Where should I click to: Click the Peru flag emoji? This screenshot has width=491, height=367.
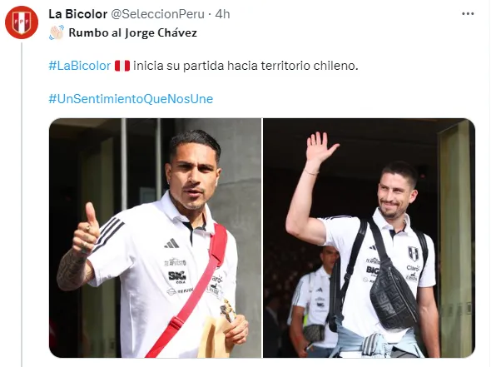(122, 66)
